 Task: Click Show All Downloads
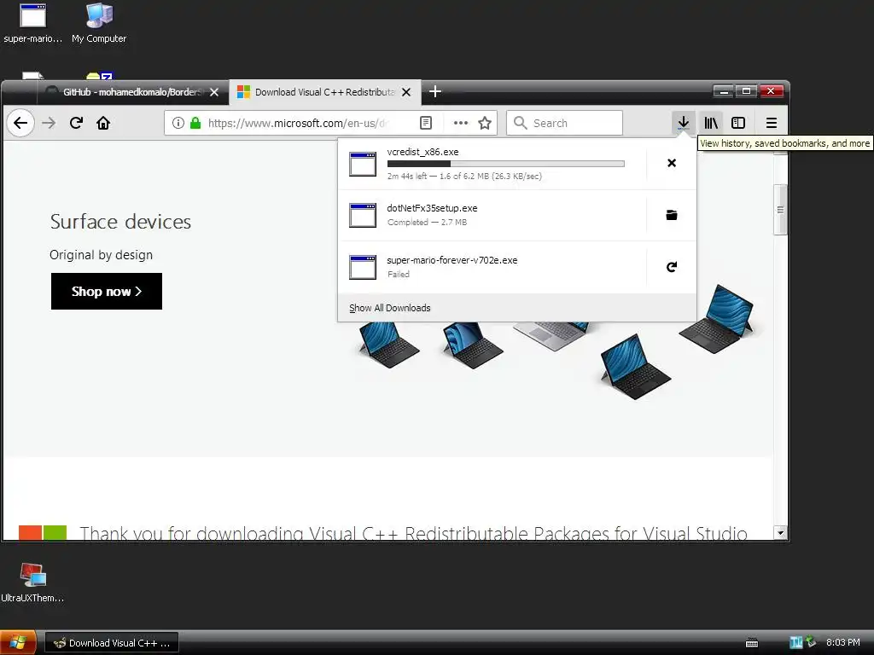click(x=389, y=308)
